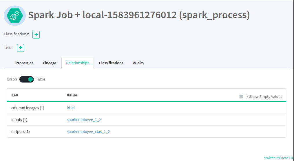Click the Value column header
This screenshot has width=294, height=161.
coord(72,95)
